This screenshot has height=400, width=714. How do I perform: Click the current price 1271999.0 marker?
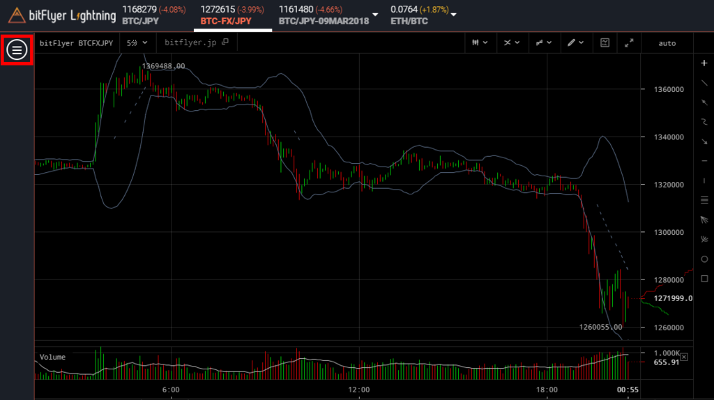[x=673, y=298]
